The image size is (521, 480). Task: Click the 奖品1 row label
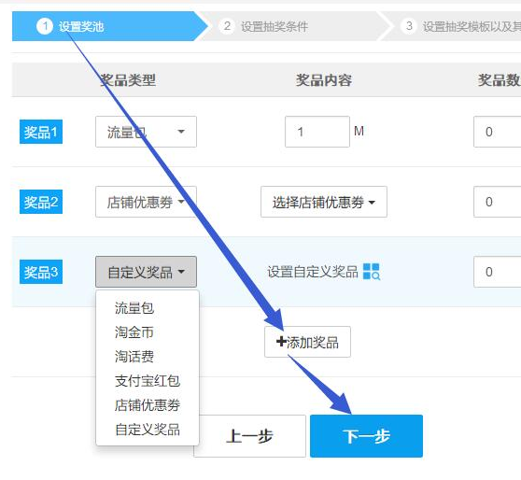pyautogui.click(x=41, y=132)
